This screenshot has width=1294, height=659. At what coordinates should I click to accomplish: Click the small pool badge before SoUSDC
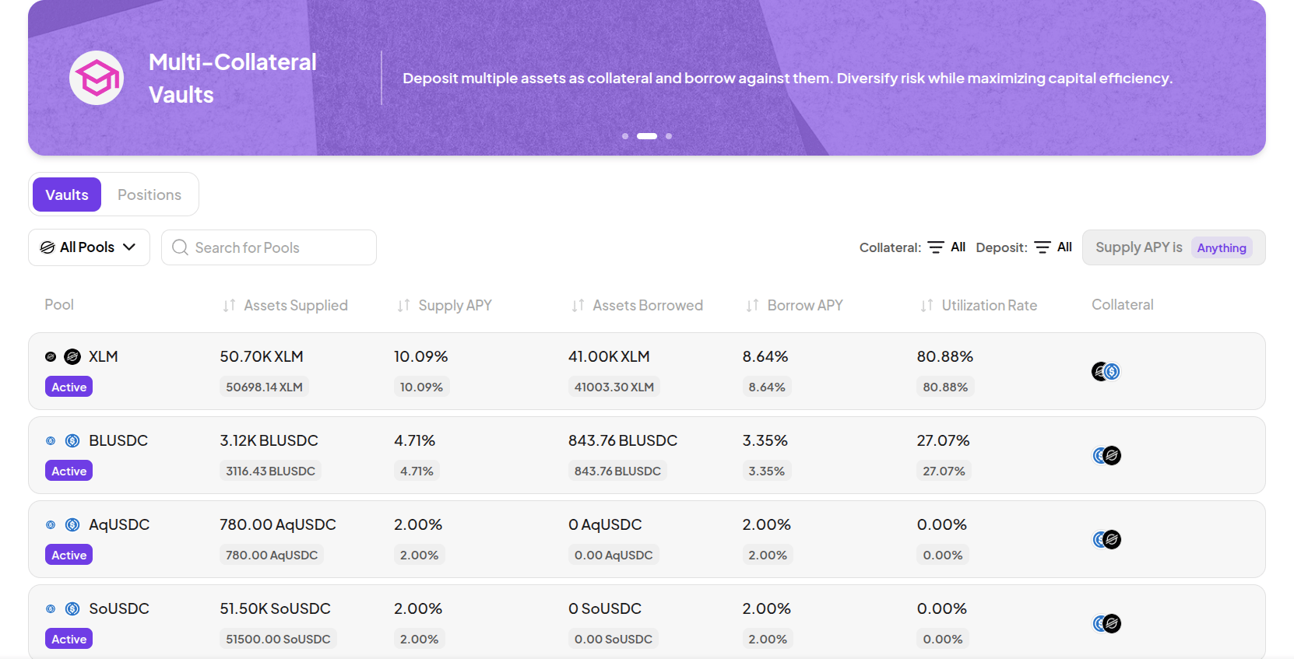[x=51, y=608]
